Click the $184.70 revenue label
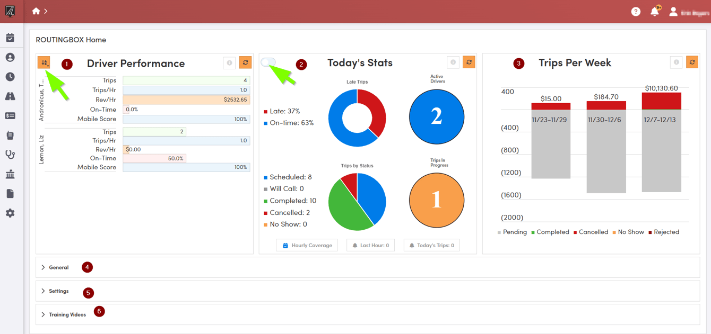The image size is (711, 334). click(606, 97)
